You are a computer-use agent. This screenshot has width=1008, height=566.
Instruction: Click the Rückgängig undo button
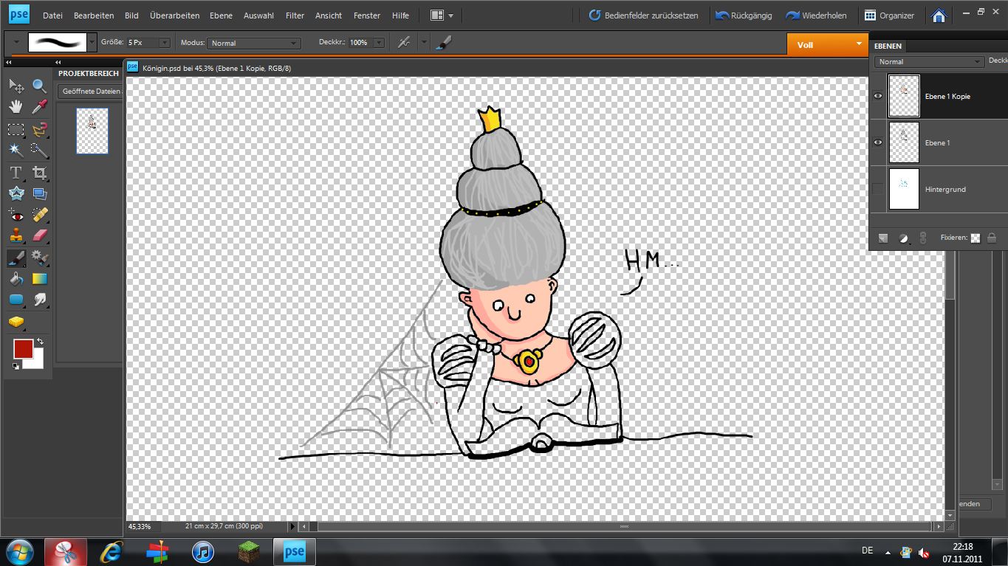coord(744,15)
